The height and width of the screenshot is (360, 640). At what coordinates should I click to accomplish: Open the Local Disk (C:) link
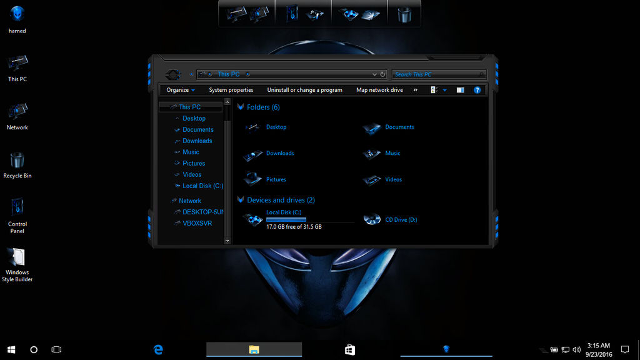tap(284, 212)
